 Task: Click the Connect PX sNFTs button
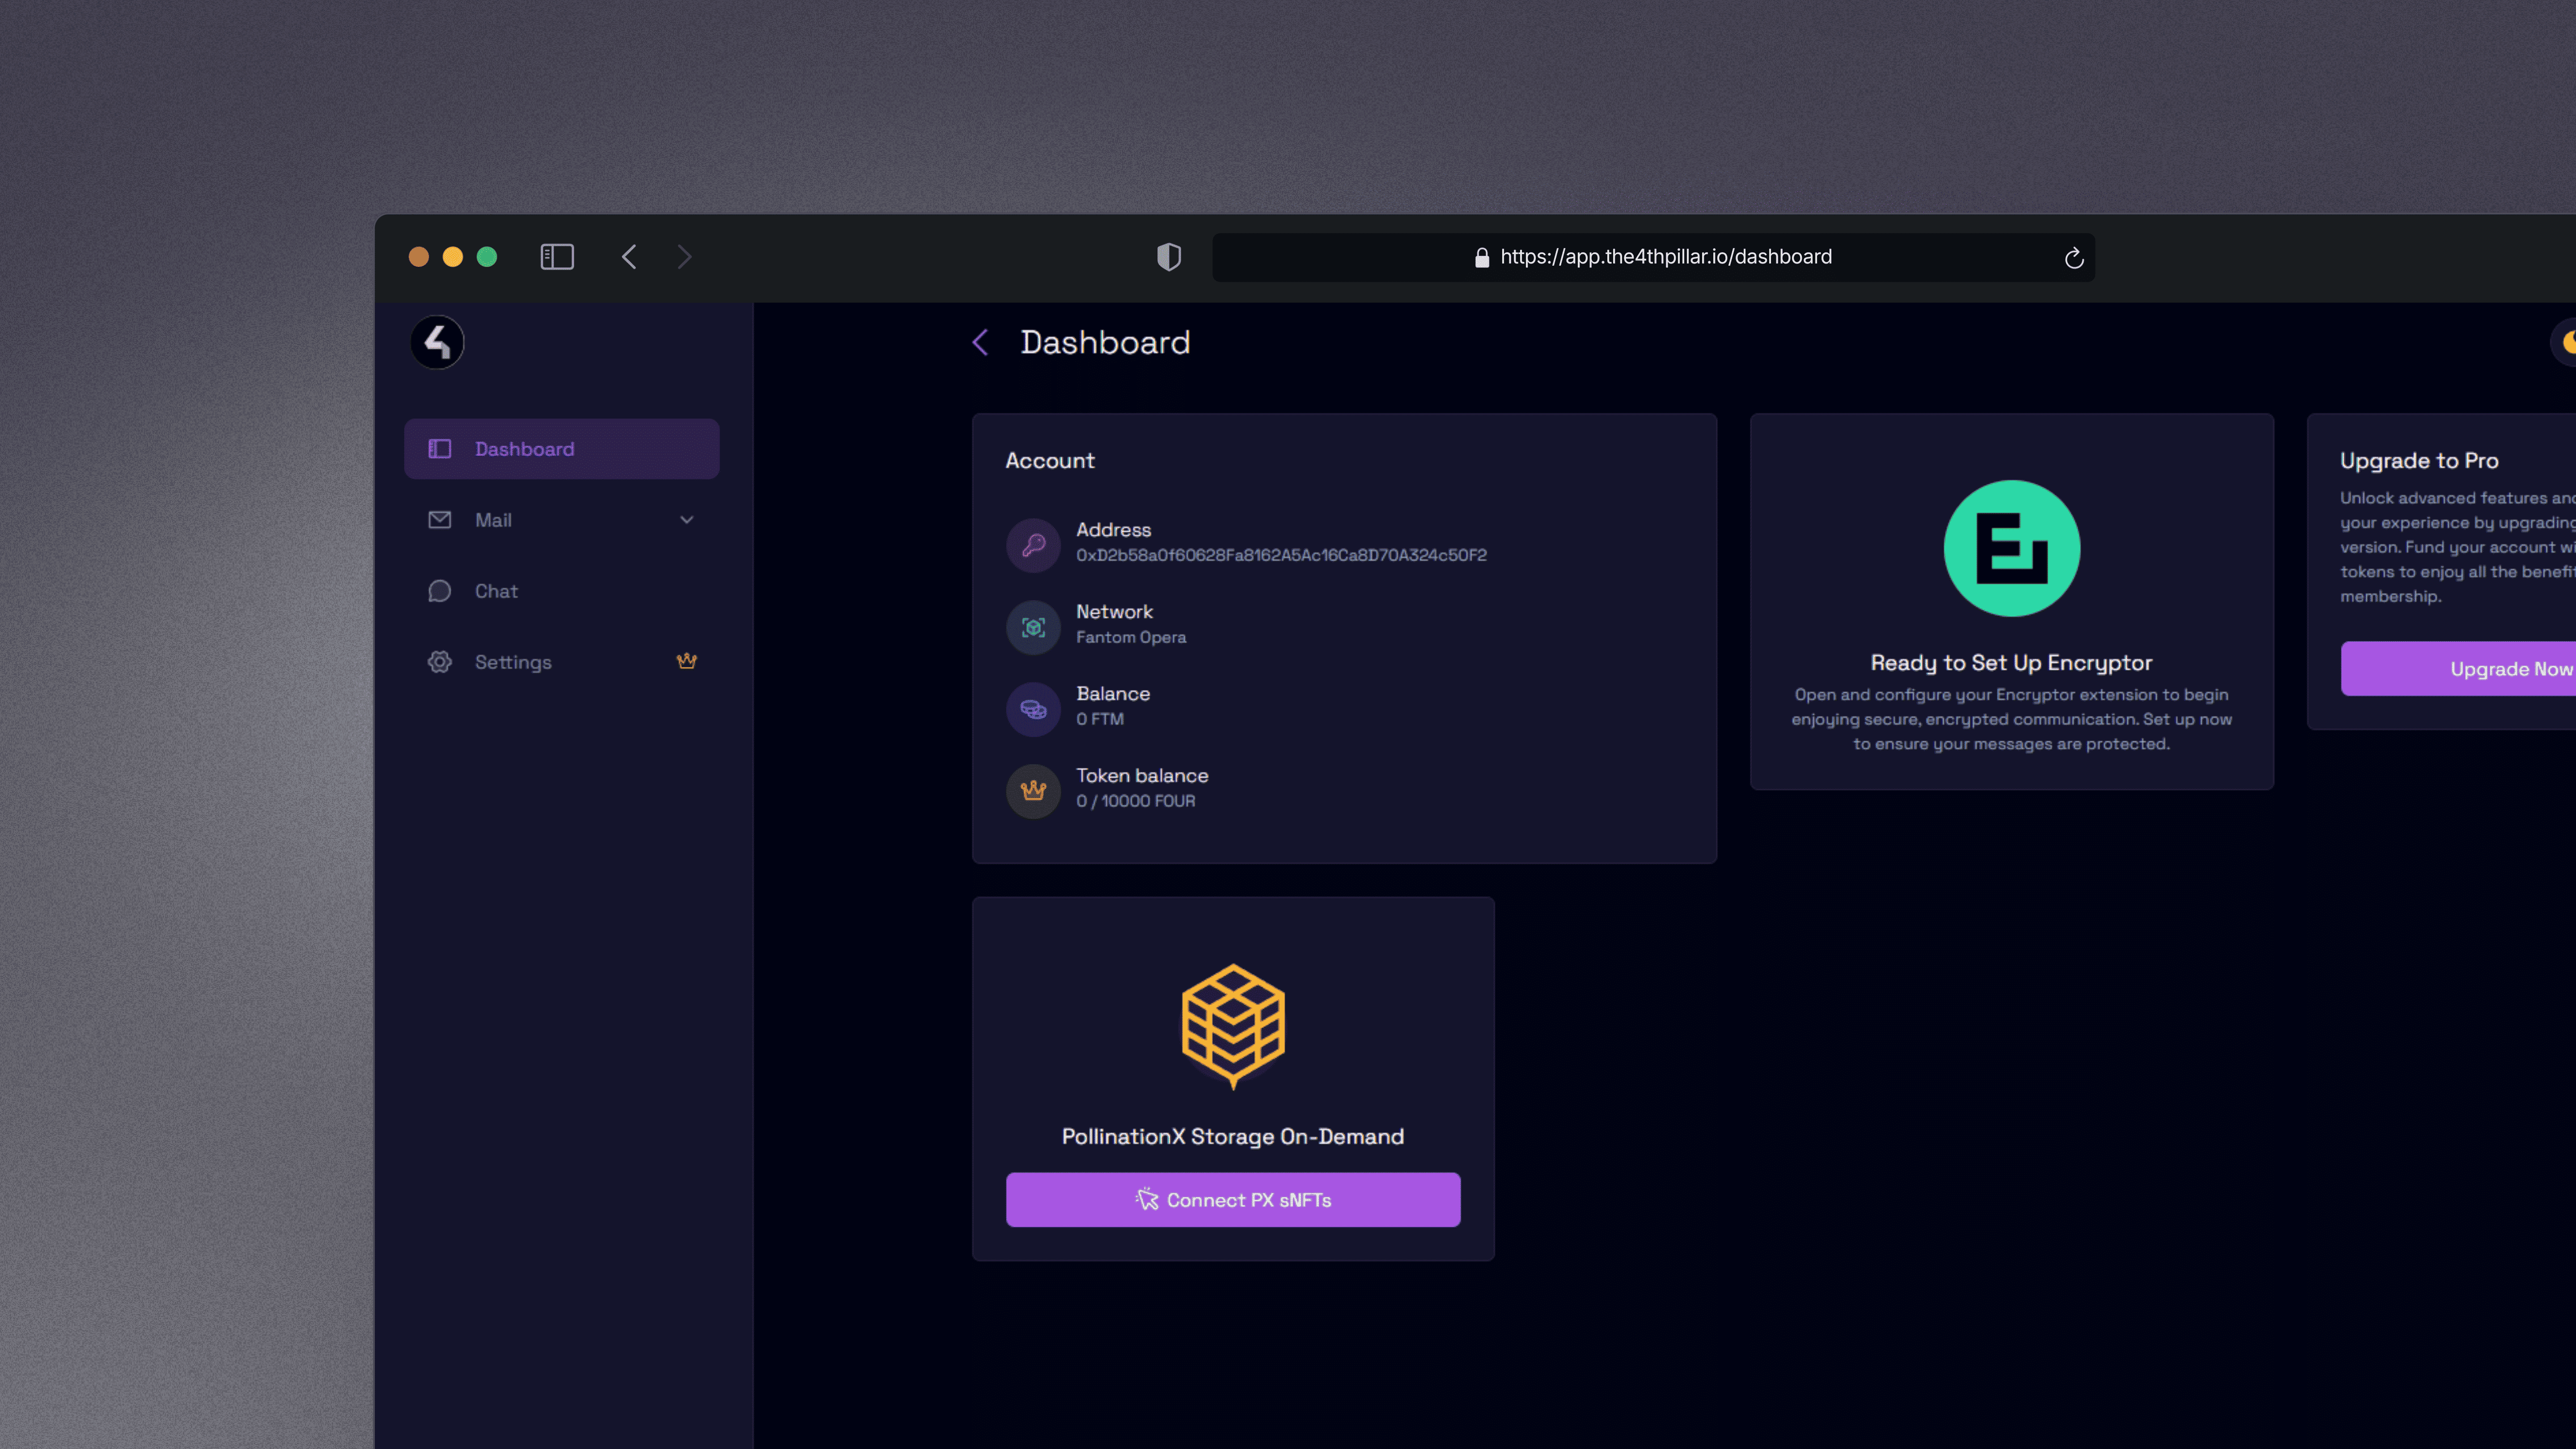(x=1232, y=1199)
